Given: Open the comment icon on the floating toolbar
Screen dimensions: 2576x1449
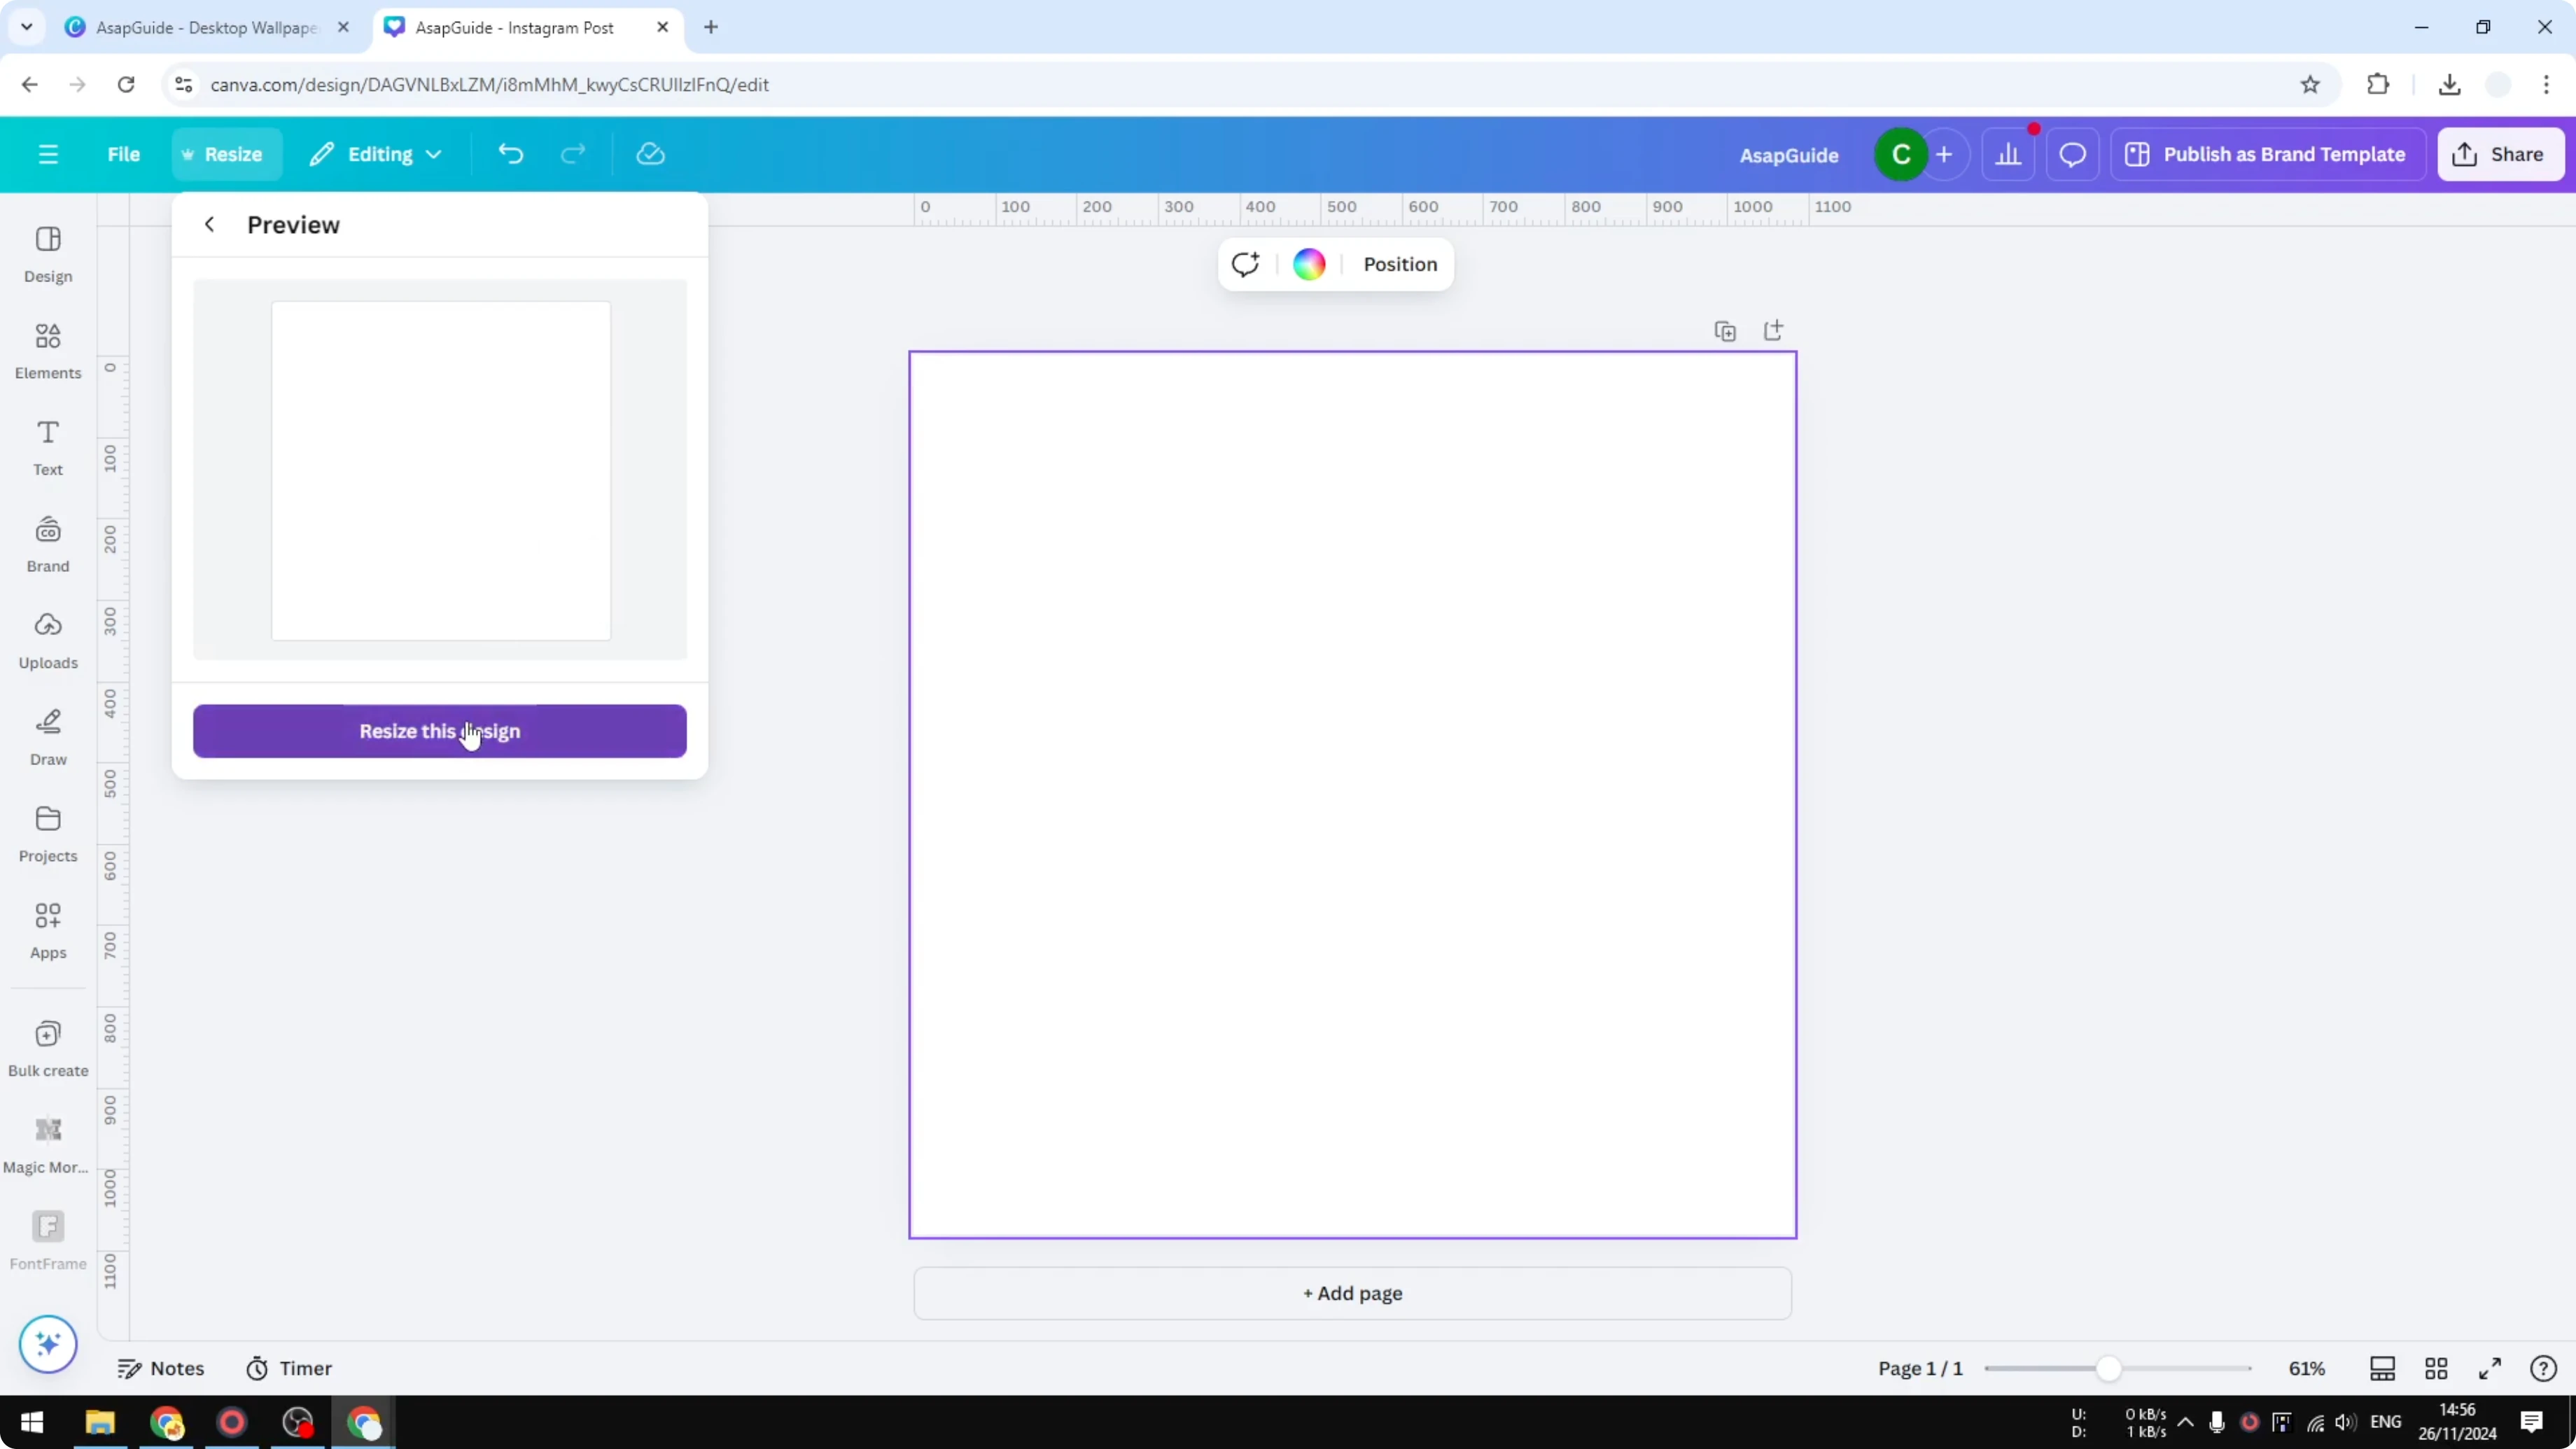Looking at the screenshot, I should (x=1246, y=264).
